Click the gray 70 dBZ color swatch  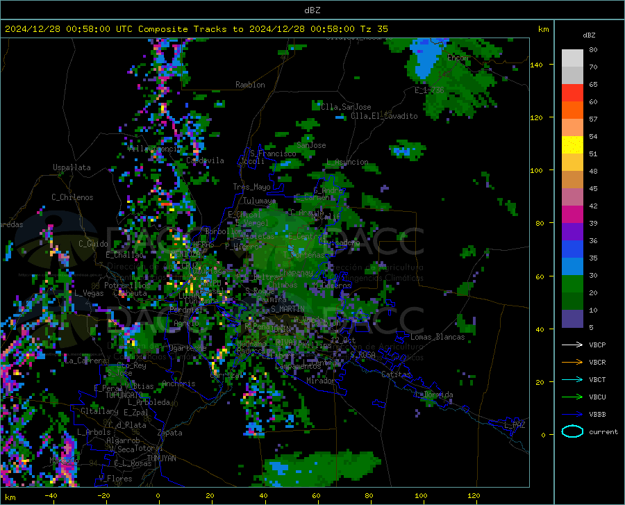pyautogui.click(x=572, y=75)
